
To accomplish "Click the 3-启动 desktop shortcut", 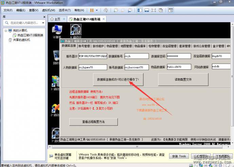I will [55, 135].
